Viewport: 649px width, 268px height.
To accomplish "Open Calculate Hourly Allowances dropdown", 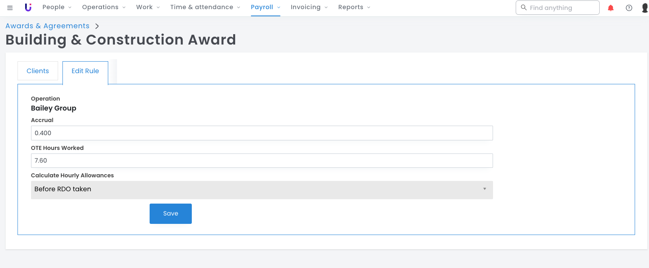I will (261, 190).
